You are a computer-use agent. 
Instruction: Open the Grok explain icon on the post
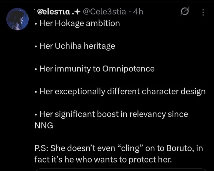click(185, 11)
